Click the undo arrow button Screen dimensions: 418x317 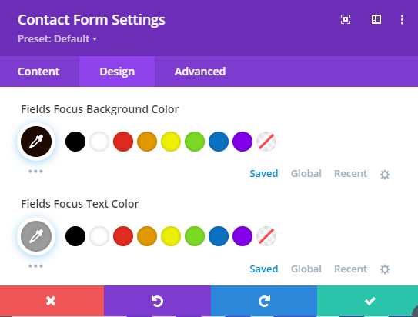[157, 301]
